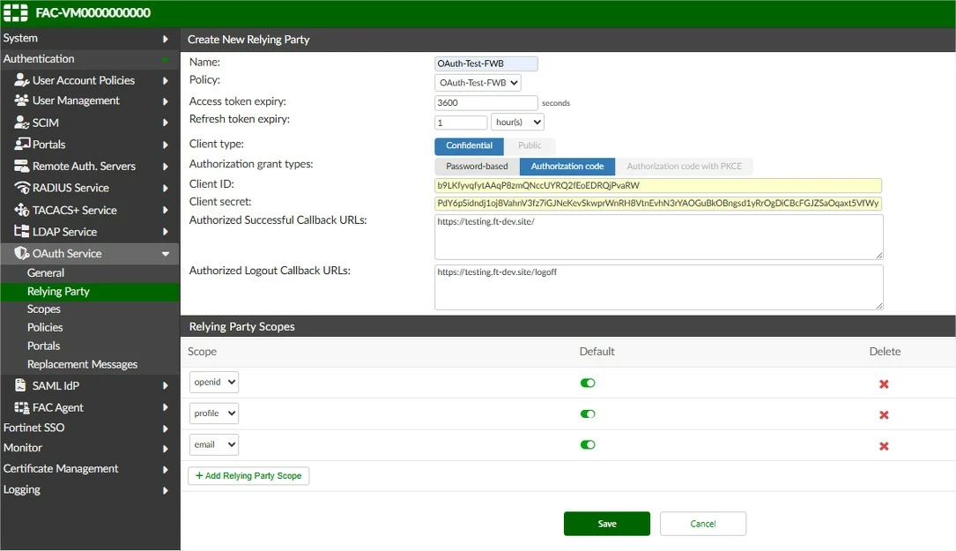This screenshot has width=956, height=551.
Task: Toggle default for profile scope
Action: pyautogui.click(x=588, y=413)
